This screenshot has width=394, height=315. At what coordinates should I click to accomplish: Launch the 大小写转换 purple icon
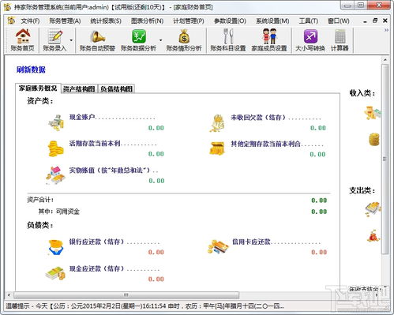pos(310,36)
